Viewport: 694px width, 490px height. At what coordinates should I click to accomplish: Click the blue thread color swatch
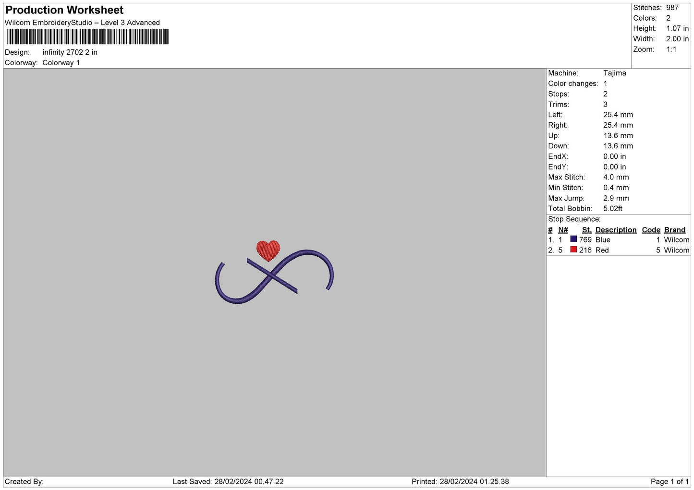tap(573, 239)
